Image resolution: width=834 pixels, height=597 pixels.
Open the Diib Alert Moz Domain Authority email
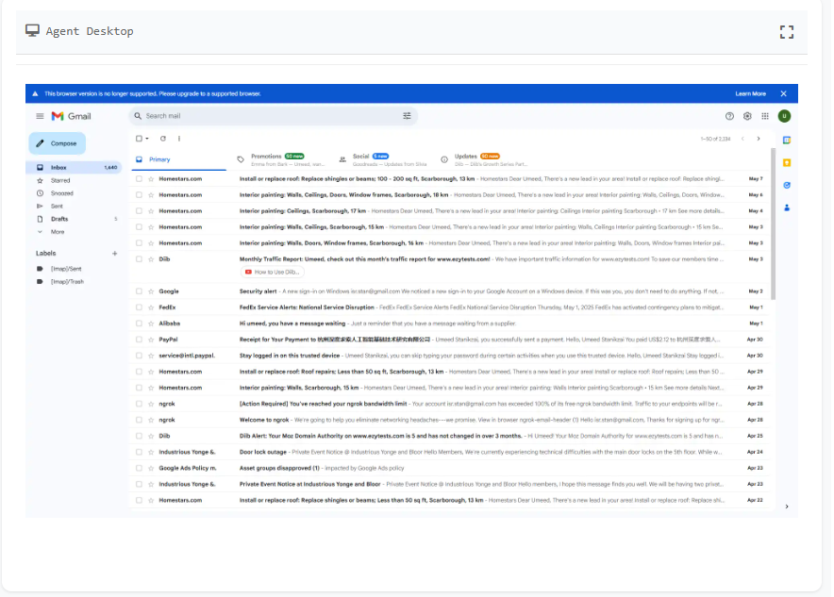(450, 436)
